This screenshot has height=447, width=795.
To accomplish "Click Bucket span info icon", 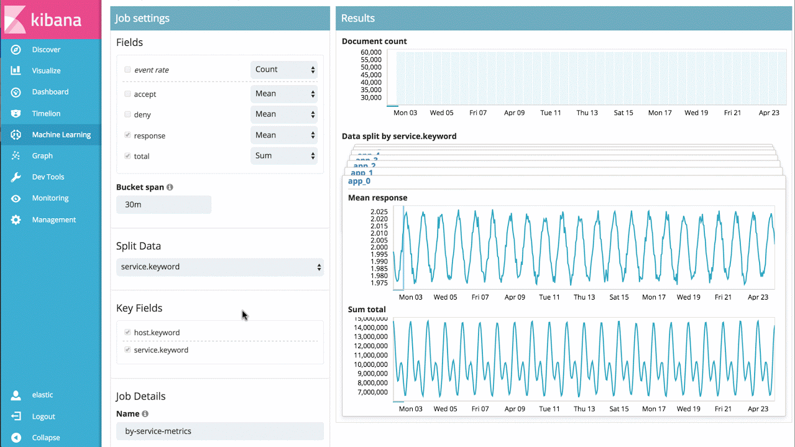I will point(170,187).
